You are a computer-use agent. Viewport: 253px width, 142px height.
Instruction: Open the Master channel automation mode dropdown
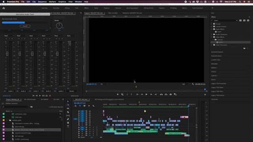(x=72, y=36)
